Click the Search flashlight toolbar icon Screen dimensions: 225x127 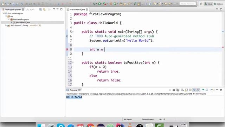pos(128,4)
